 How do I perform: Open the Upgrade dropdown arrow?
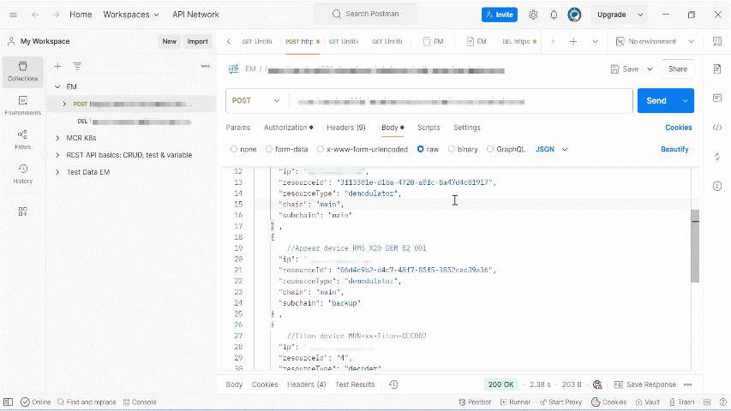640,15
